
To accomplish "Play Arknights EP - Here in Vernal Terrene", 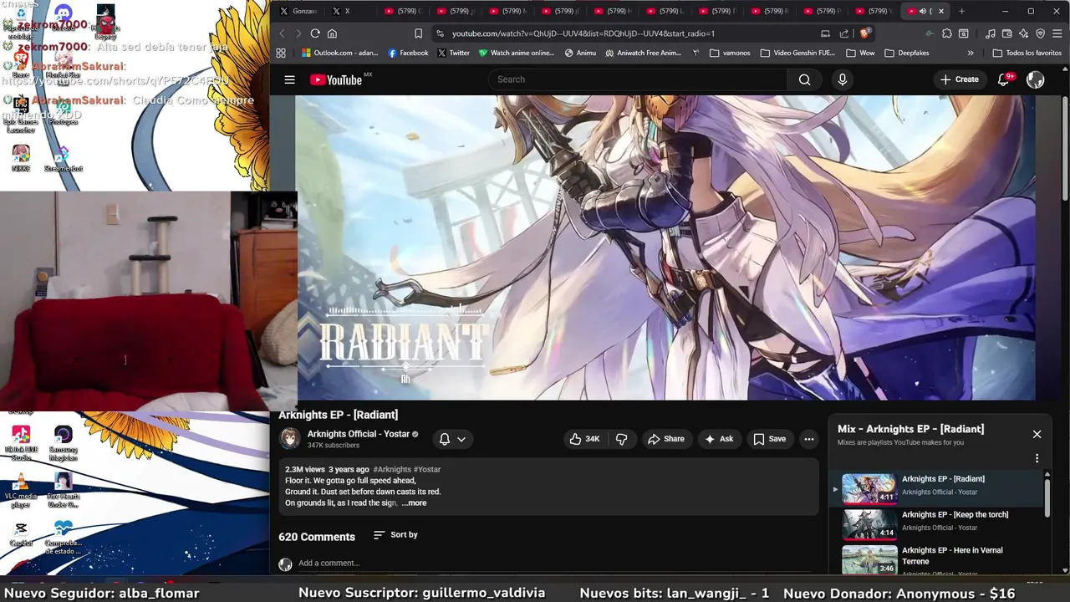I will click(x=937, y=560).
